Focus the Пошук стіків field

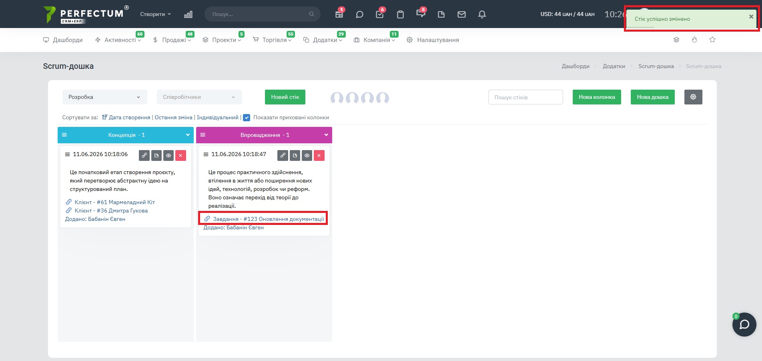(x=525, y=97)
